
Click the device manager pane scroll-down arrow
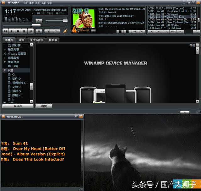coord(198,101)
